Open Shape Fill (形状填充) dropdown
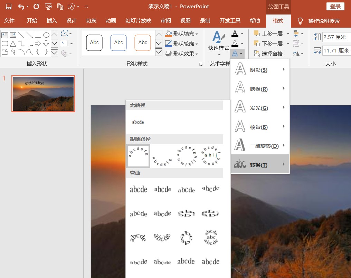The width and height of the screenshot is (351, 278). 182,34
